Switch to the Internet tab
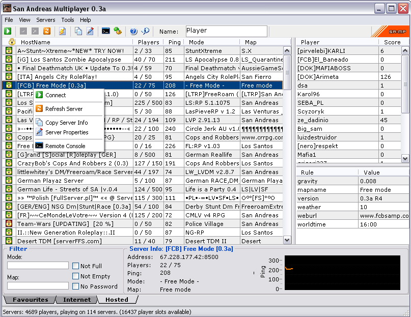 [x=77, y=300]
